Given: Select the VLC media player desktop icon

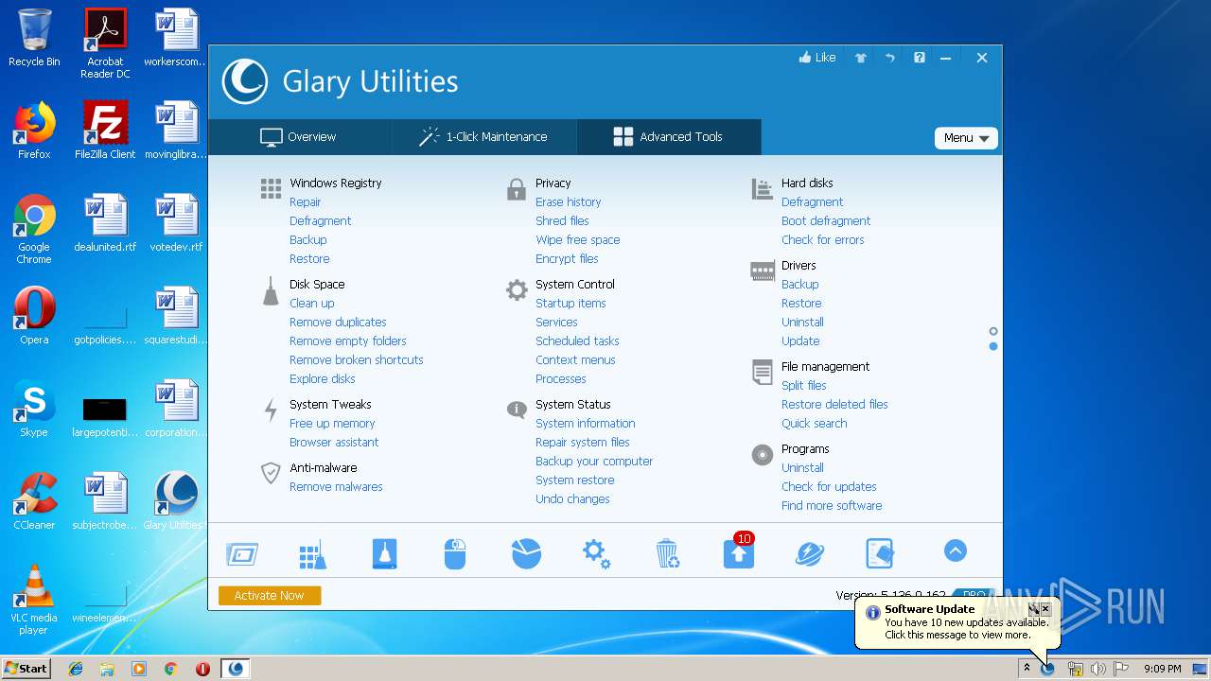Looking at the screenshot, I should tap(34, 600).
